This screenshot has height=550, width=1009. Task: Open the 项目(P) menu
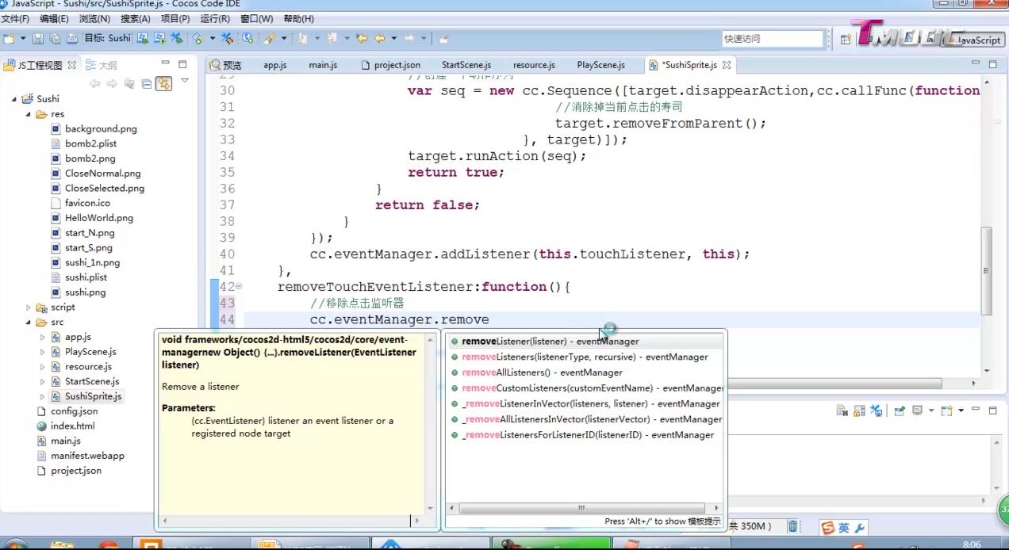pyautogui.click(x=175, y=18)
